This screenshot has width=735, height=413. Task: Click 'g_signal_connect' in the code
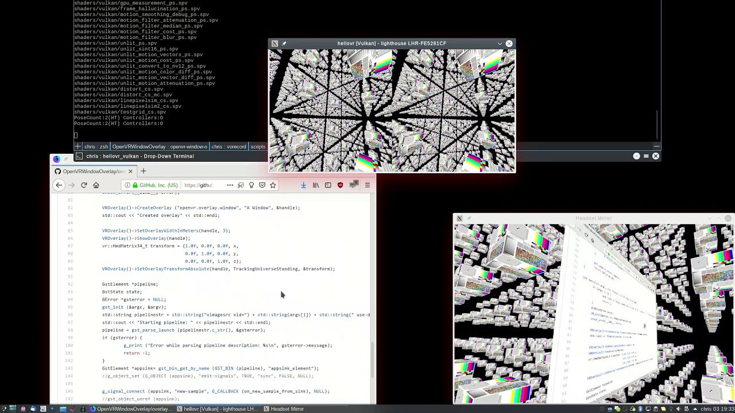(x=123, y=391)
